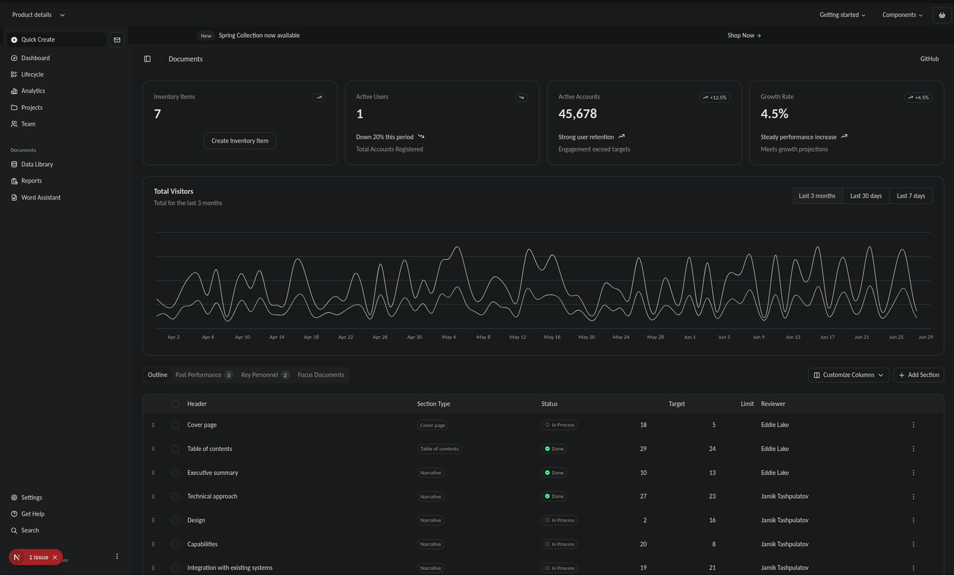This screenshot has width=954, height=575.
Task: Tick the Technical approach row checkbox
Action: [x=175, y=497]
